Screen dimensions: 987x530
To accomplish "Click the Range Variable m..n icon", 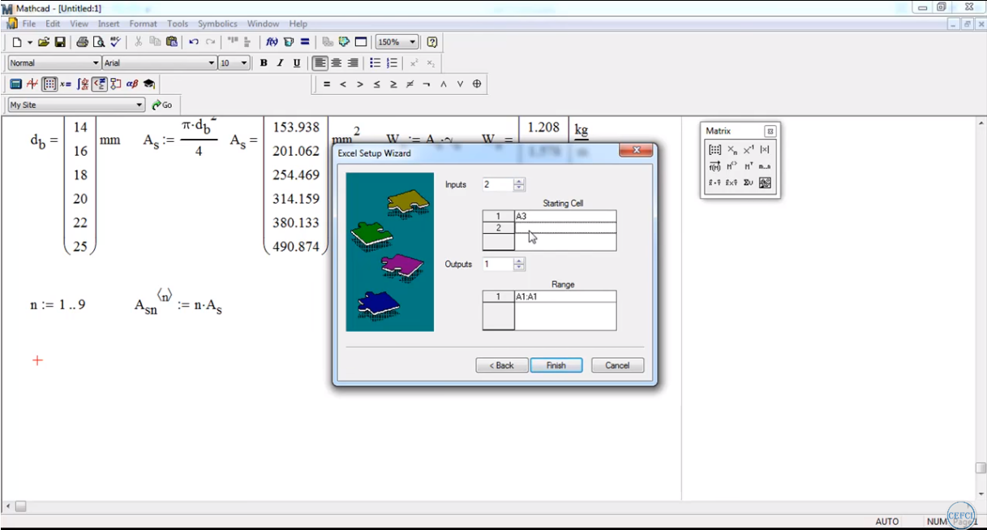I will pyautogui.click(x=765, y=166).
